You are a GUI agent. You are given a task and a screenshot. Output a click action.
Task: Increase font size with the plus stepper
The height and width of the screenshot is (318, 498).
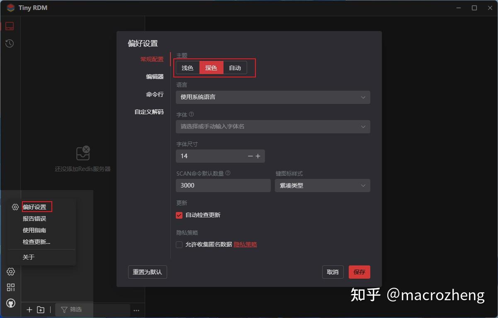point(258,156)
